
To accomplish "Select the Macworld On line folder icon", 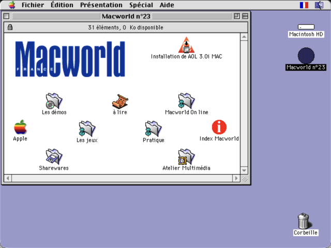I will pos(186,101).
